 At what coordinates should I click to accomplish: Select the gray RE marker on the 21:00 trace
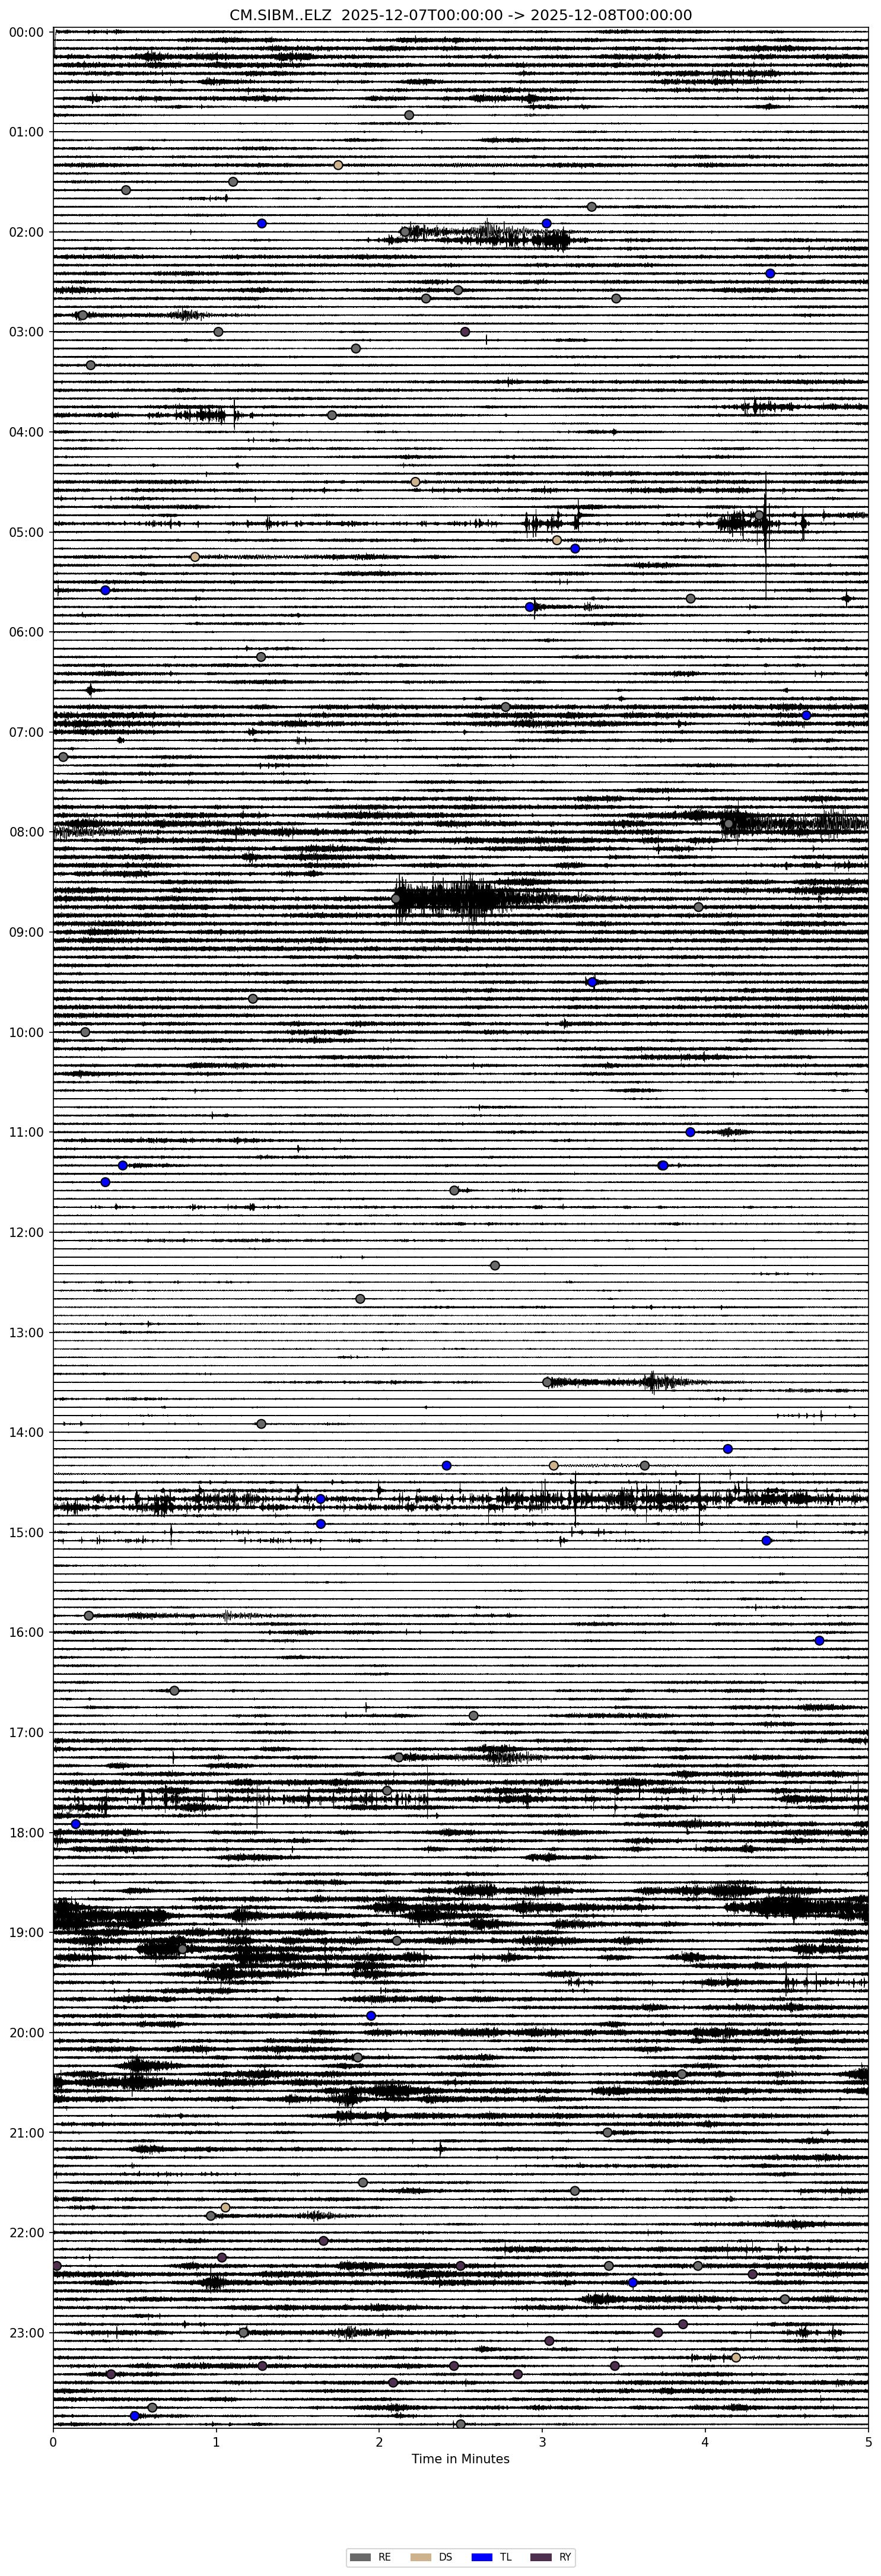[x=607, y=2132]
